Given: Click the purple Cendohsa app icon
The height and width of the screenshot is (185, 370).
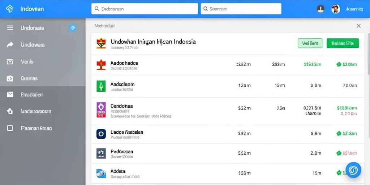Looking at the screenshot, I should coord(101,110).
